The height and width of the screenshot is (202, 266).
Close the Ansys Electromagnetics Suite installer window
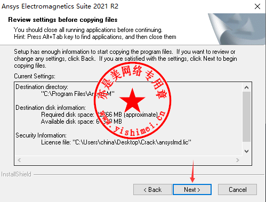257,6
